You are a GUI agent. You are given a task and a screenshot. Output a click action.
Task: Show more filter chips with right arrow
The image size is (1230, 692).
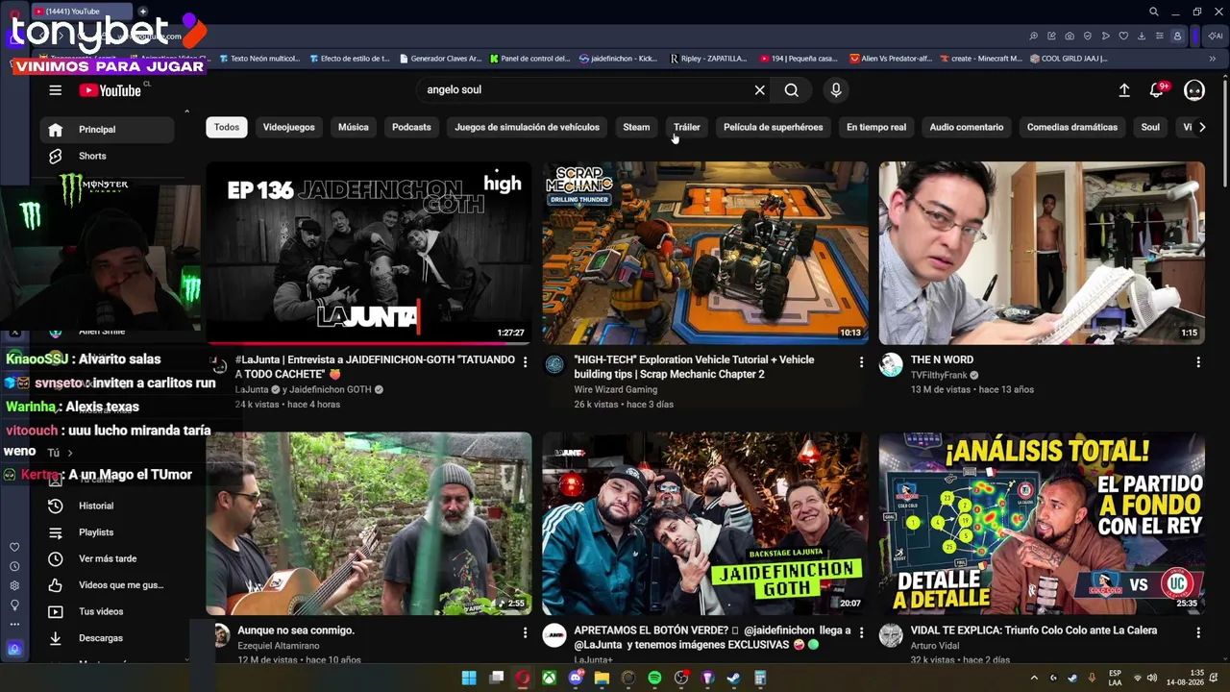coord(1201,127)
